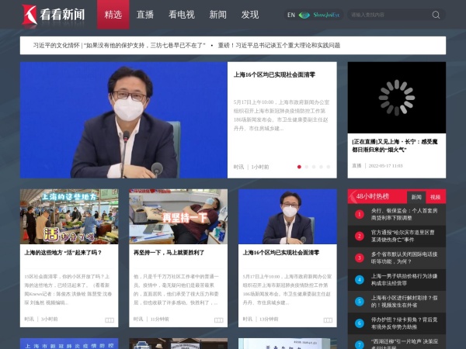The height and width of the screenshot is (349, 466).
Task: Click the search input field
Action: (x=388, y=15)
